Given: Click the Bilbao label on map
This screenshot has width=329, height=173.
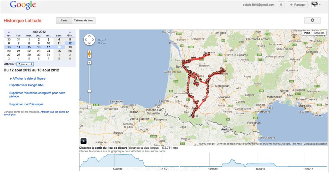Looking at the screenshot, I should point(133,112).
